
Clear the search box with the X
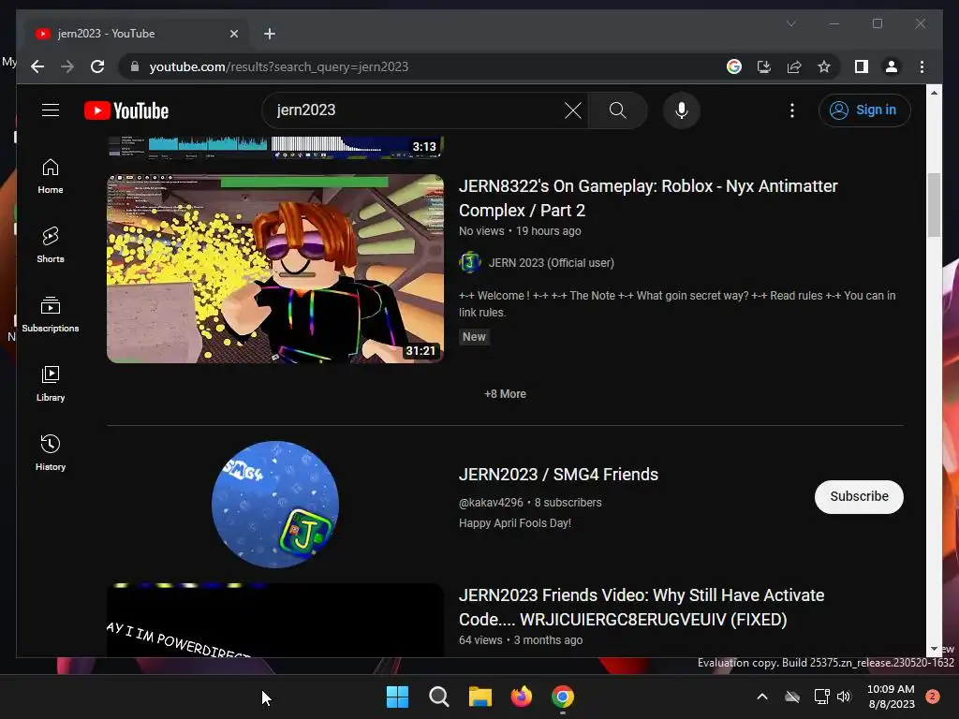[x=573, y=110]
